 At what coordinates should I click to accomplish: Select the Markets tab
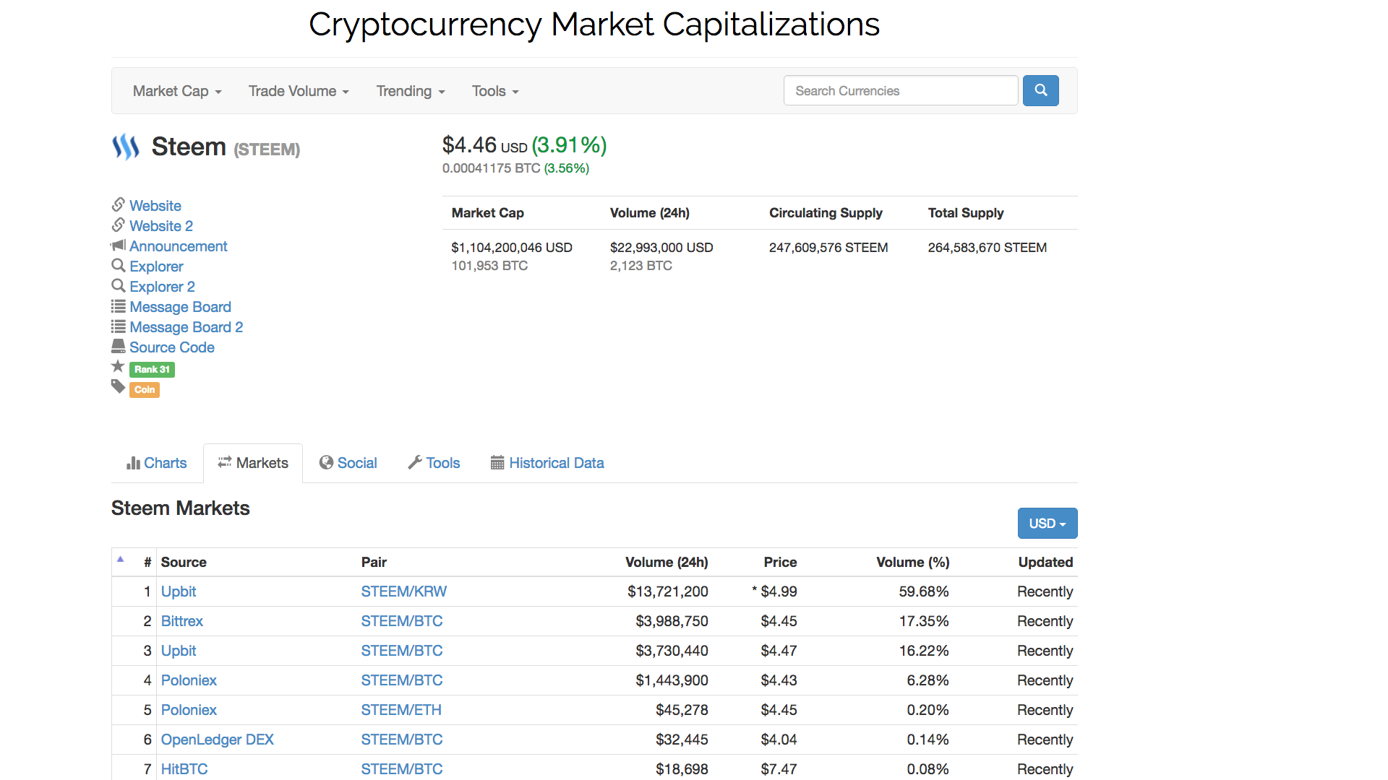coord(253,463)
